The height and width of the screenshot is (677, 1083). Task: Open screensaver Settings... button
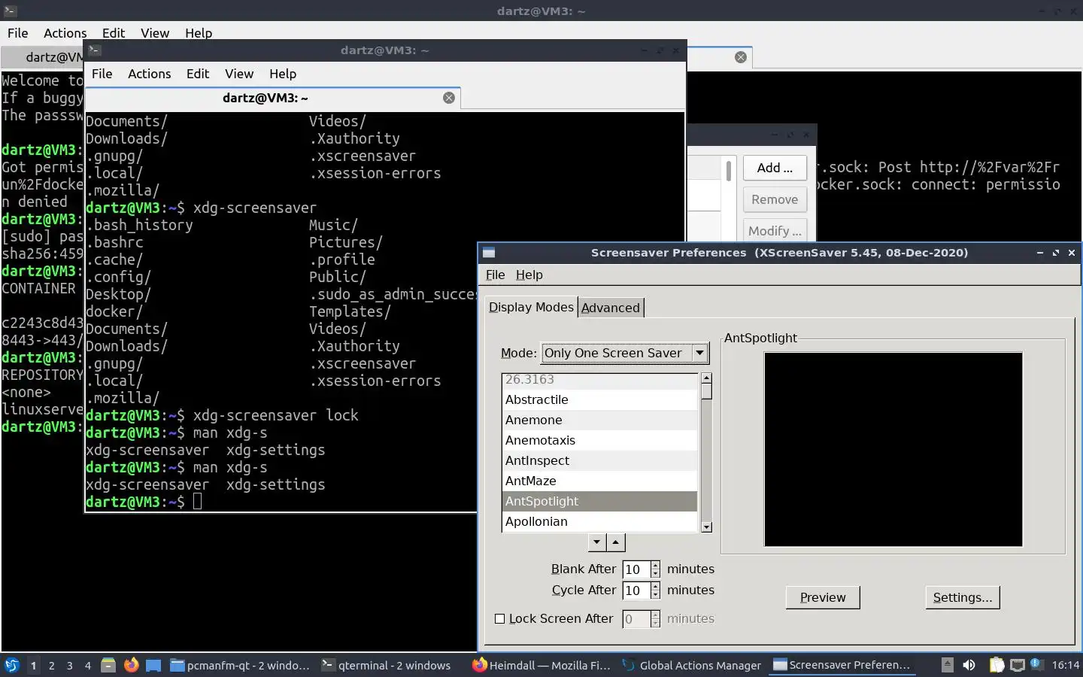(963, 597)
